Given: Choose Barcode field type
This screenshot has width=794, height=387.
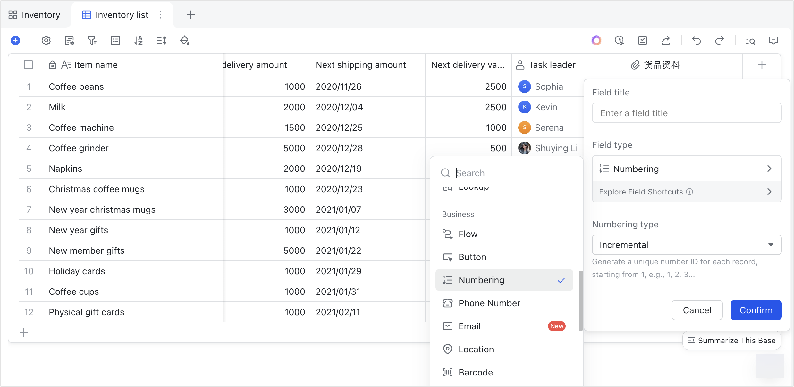Looking at the screenshot, I should tap(504, 372).
